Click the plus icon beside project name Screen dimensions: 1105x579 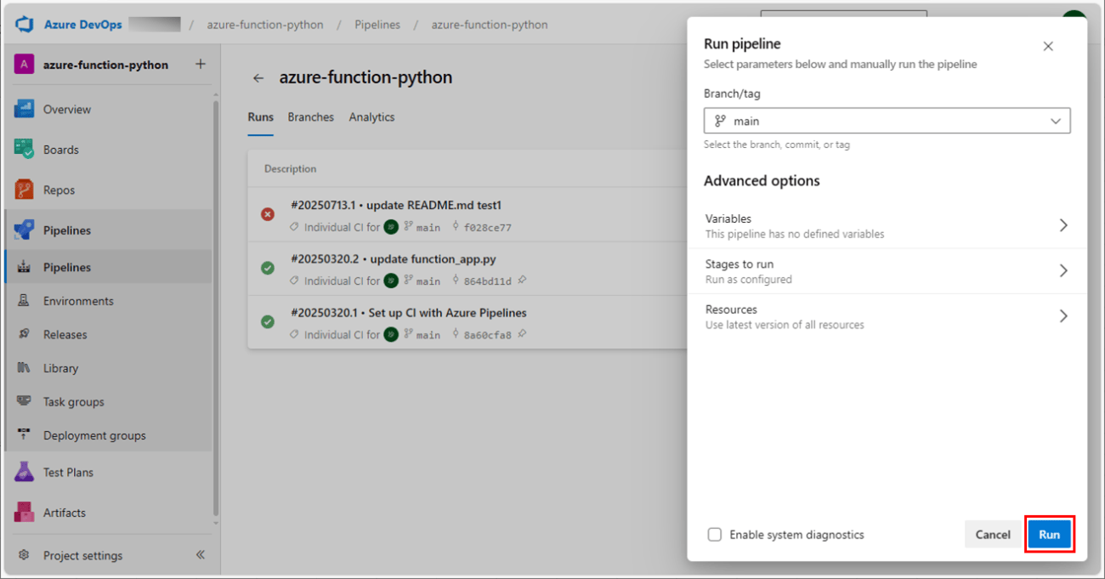[201, 64]
